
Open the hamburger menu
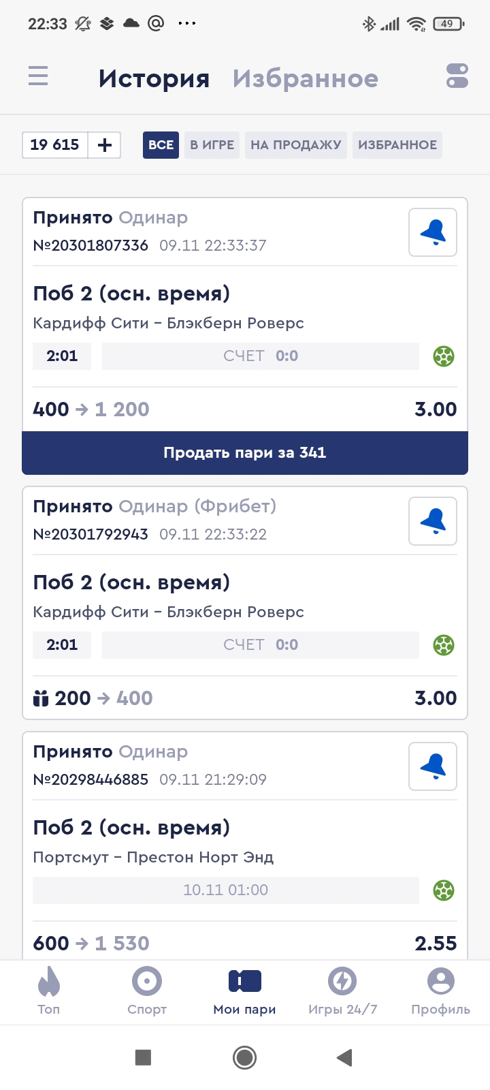(38, 76)
